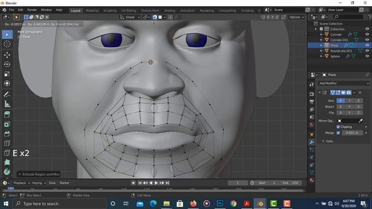
Task: Choose the Move tool
Action: pyautogui.click(x=7, y=55)
